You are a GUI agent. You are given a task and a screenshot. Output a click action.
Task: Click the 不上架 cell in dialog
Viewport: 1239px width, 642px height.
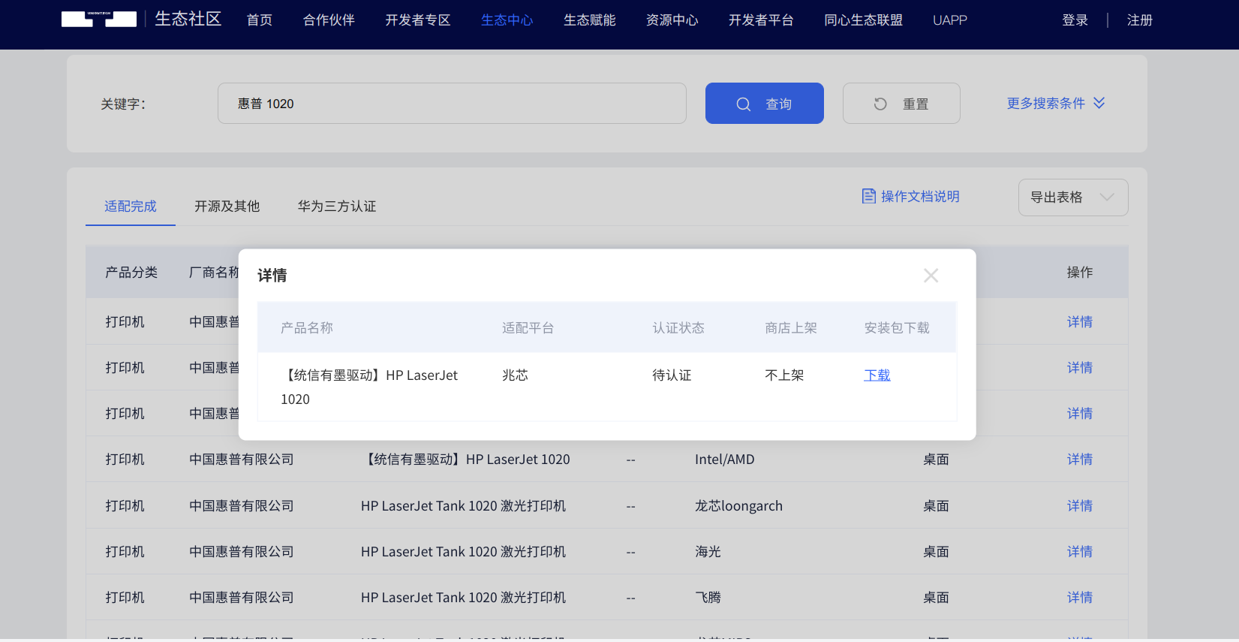click(784, 375)
